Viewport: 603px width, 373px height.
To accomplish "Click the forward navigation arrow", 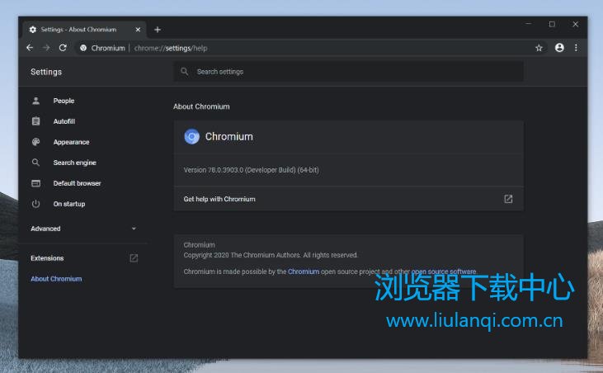I will [46, 48].
